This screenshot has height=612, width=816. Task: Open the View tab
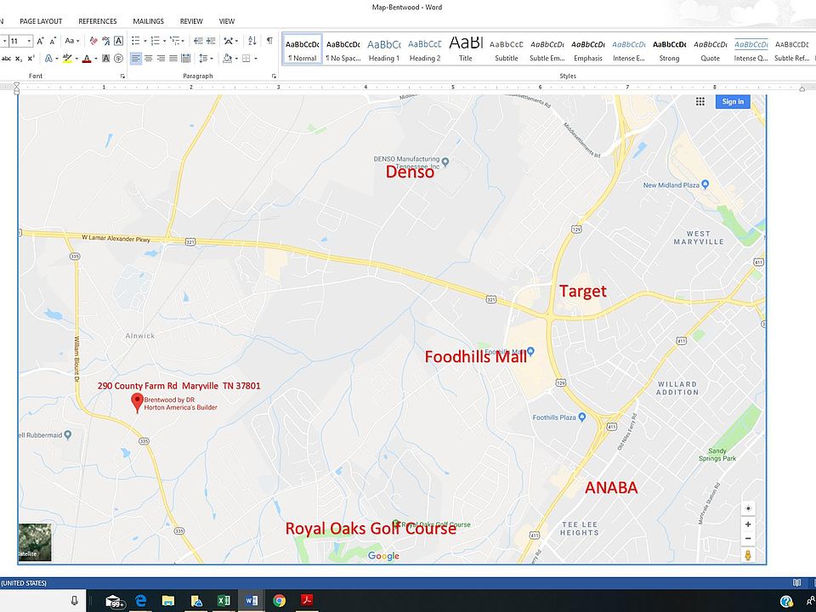[x=226, y=21]
